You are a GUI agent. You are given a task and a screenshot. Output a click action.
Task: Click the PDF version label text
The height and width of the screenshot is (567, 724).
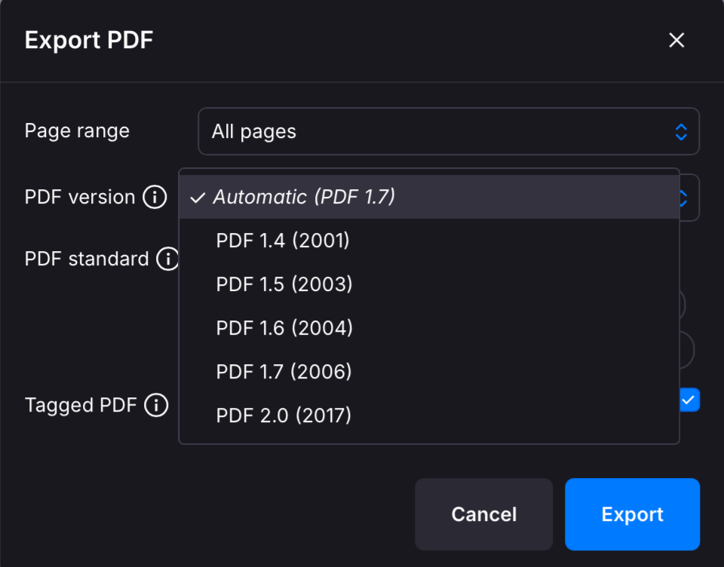(80, 198)
